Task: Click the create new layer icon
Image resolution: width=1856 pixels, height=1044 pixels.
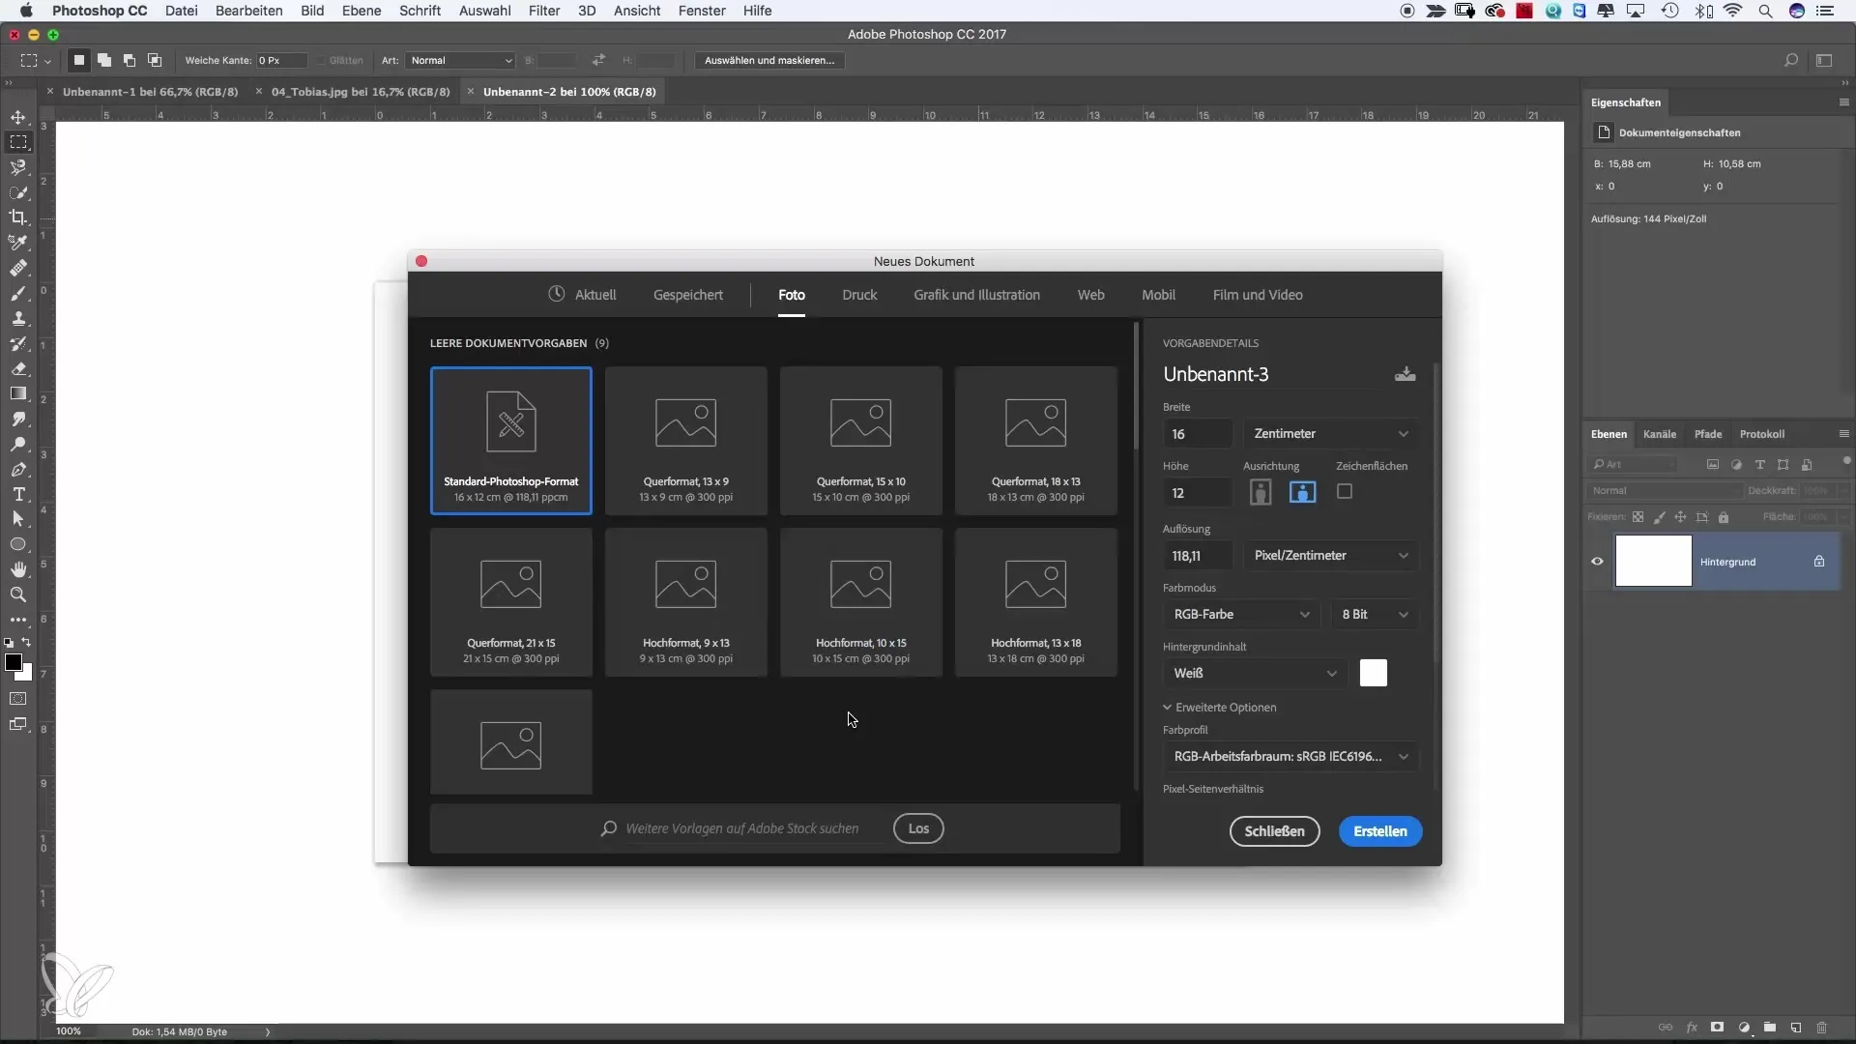Action: (1796, 1028)
